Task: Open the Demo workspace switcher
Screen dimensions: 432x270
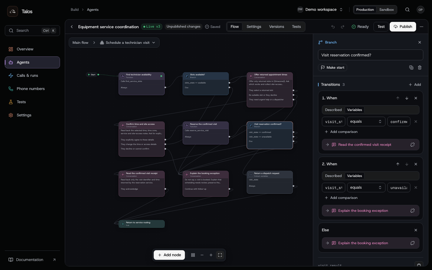Action: click(320, 10)
